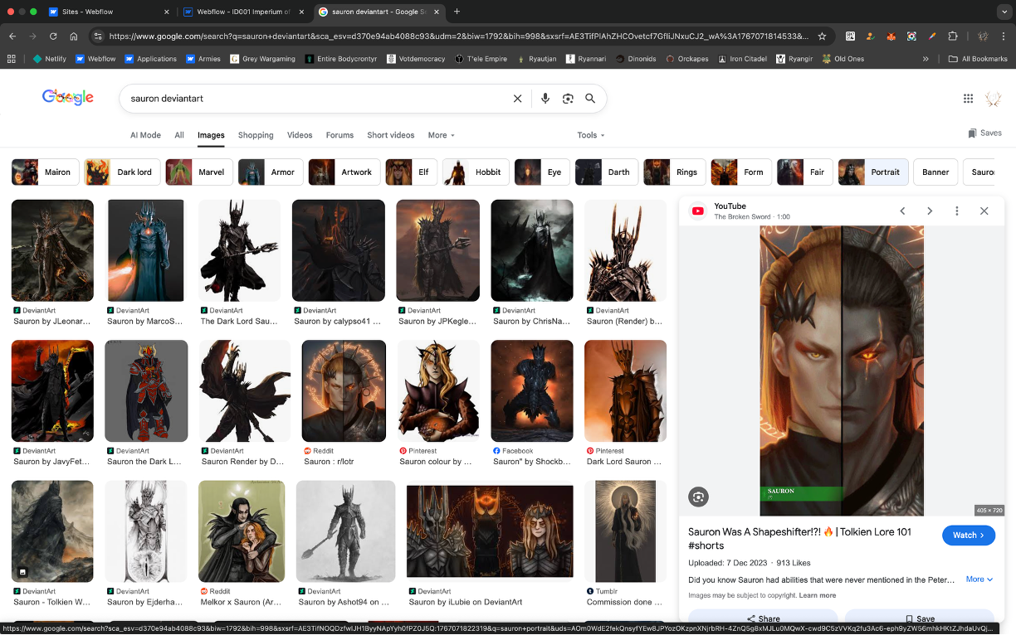
Task: Go to the browser home page
Action: click(x=74, y=36)
